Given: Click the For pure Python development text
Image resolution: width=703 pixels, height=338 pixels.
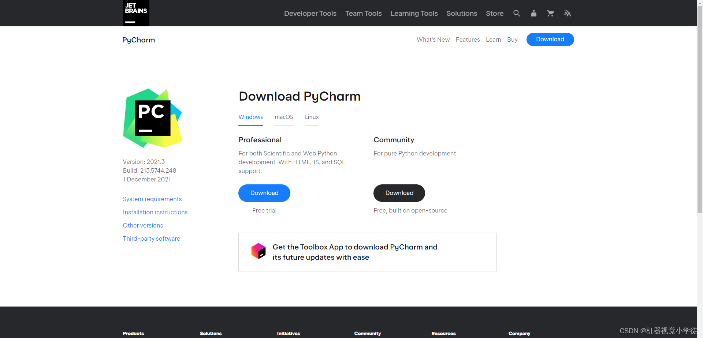Looking at the screenshot, I should pyautogui.click(x=414, y=153).
